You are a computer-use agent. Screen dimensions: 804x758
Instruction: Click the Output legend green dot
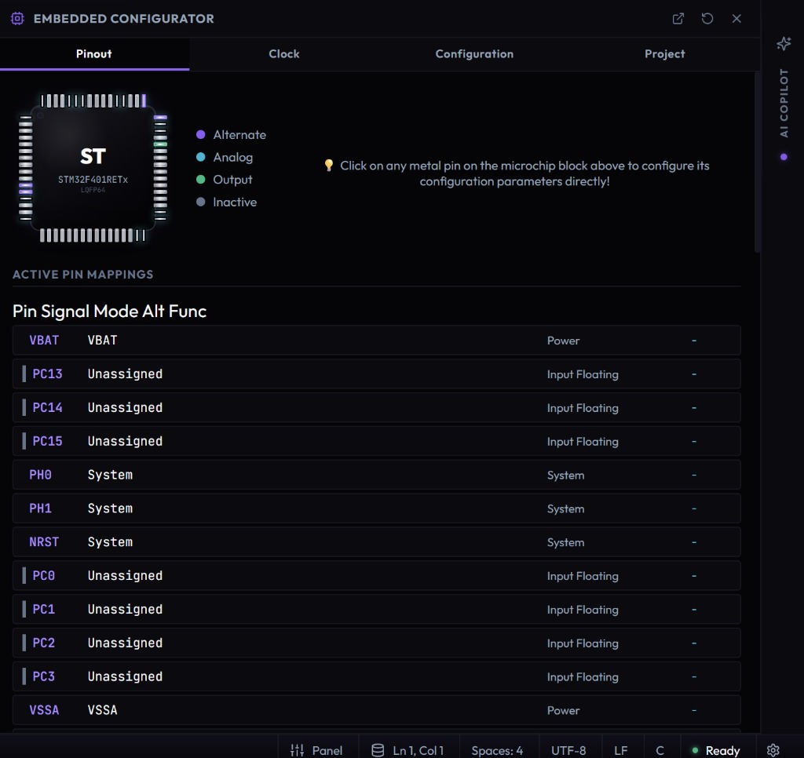(x=200, y=180)
